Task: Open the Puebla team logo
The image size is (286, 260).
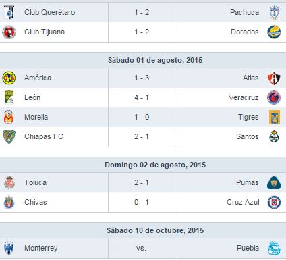Action: tap(274, 248)
